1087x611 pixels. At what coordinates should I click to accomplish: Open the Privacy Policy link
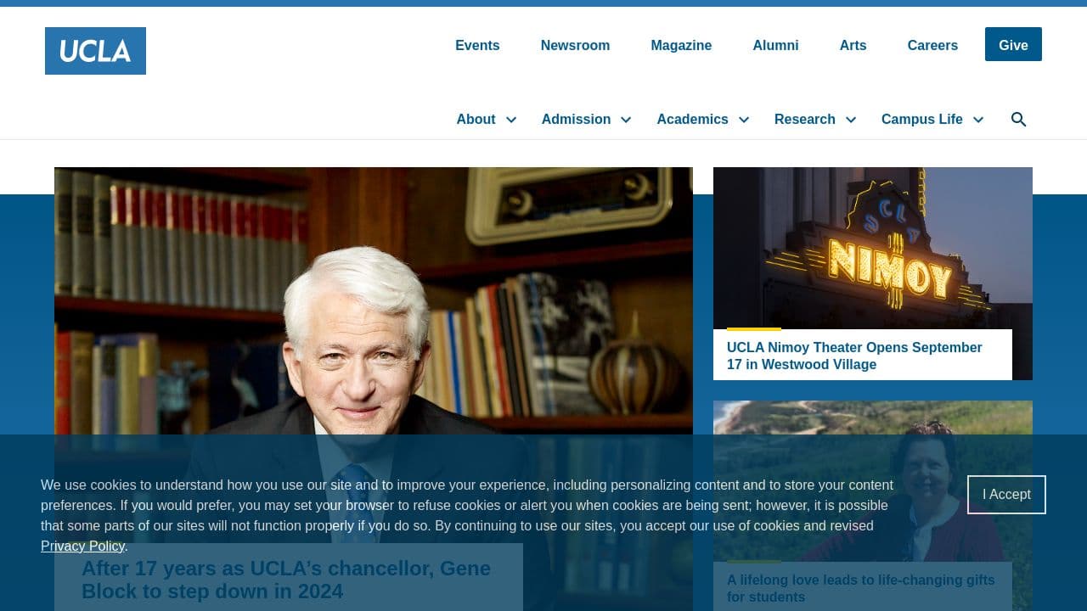[82, 546]
